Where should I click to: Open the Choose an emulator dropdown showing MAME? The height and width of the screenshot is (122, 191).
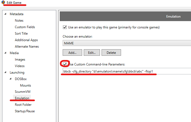pyautogui.click(x=127, y=43)
